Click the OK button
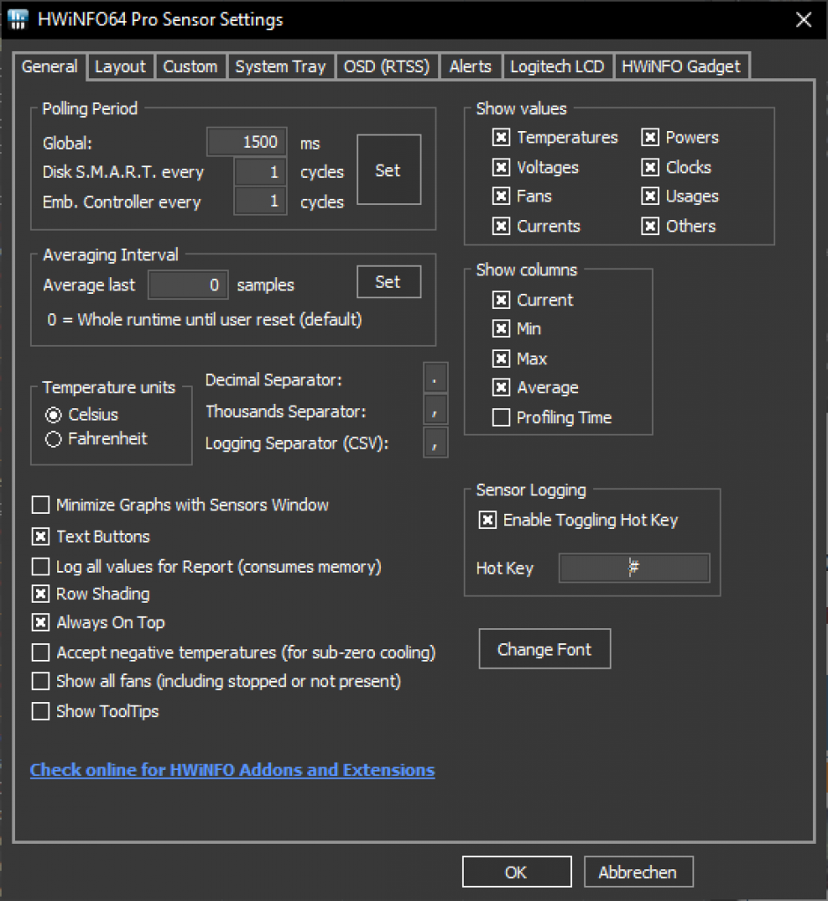This screenshot has height=901, width=828. [x=517, y=872]
